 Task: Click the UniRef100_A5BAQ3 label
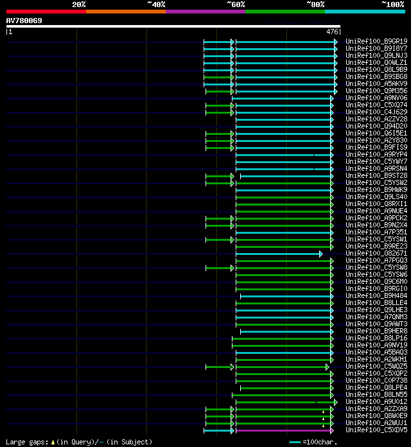click(376, 353)
